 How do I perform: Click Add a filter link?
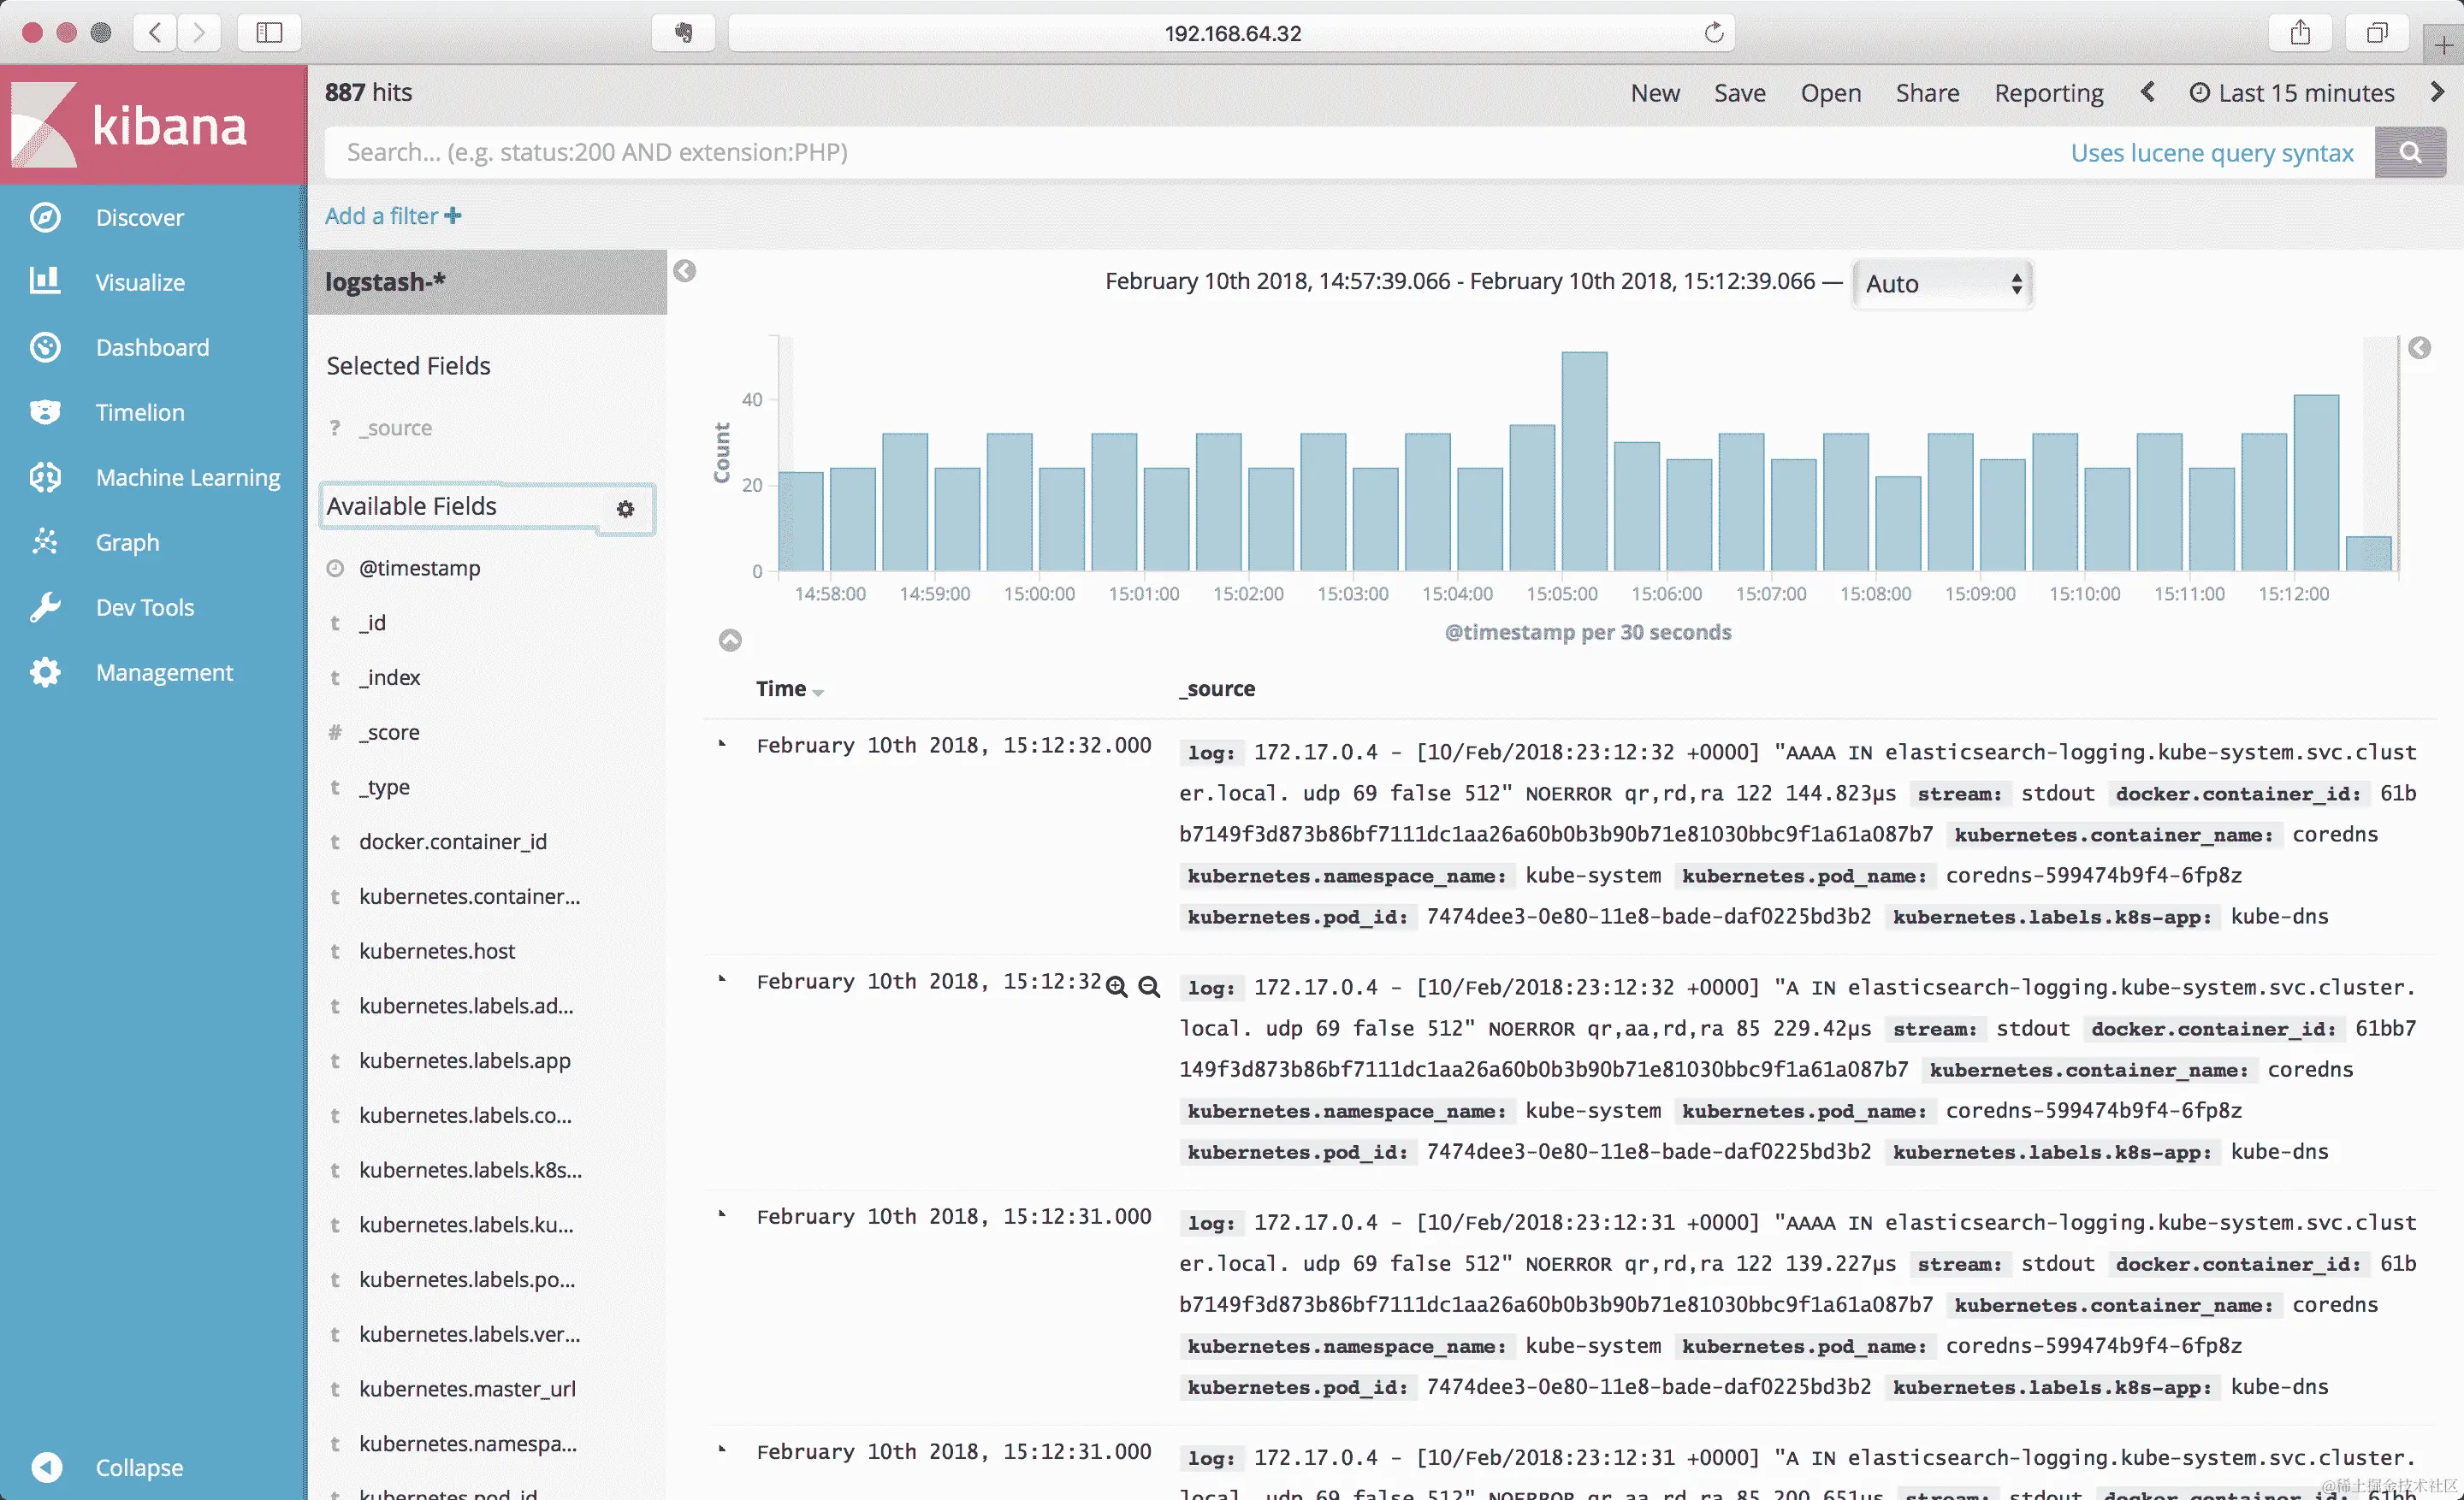(x=392, y=216)
